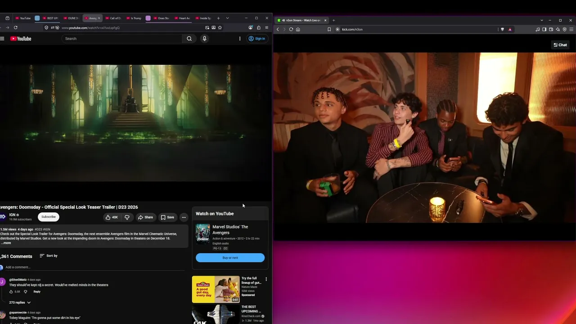Dislike the Avengers Doomsday trailer video
The image size is (576, 324).
click(127, 217)
